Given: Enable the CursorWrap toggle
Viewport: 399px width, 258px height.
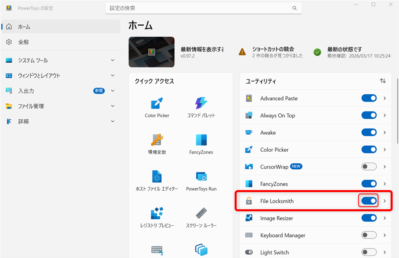Looking at the screenshot, I should (369, 167).
